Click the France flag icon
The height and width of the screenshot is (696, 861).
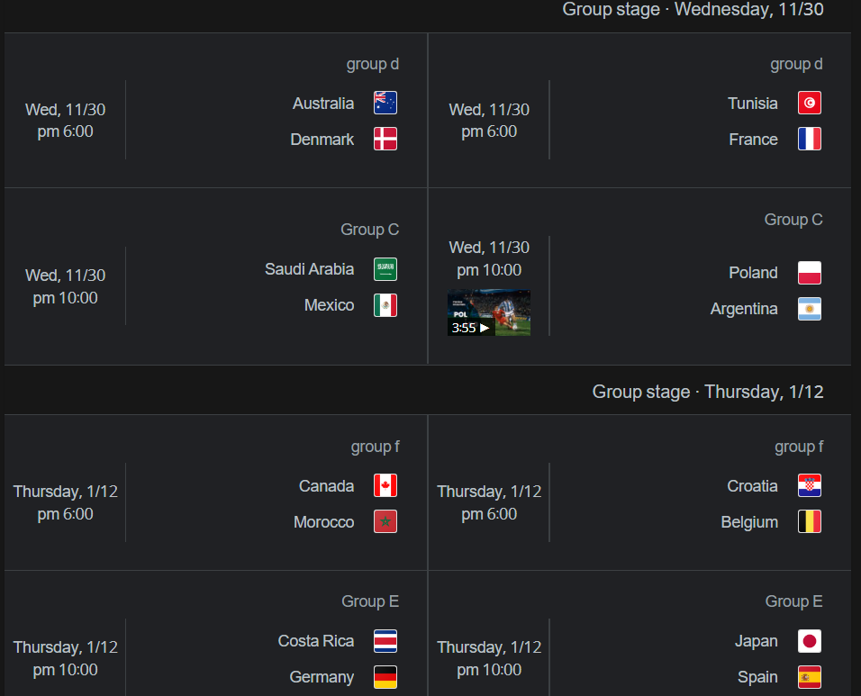coord(809,139)
